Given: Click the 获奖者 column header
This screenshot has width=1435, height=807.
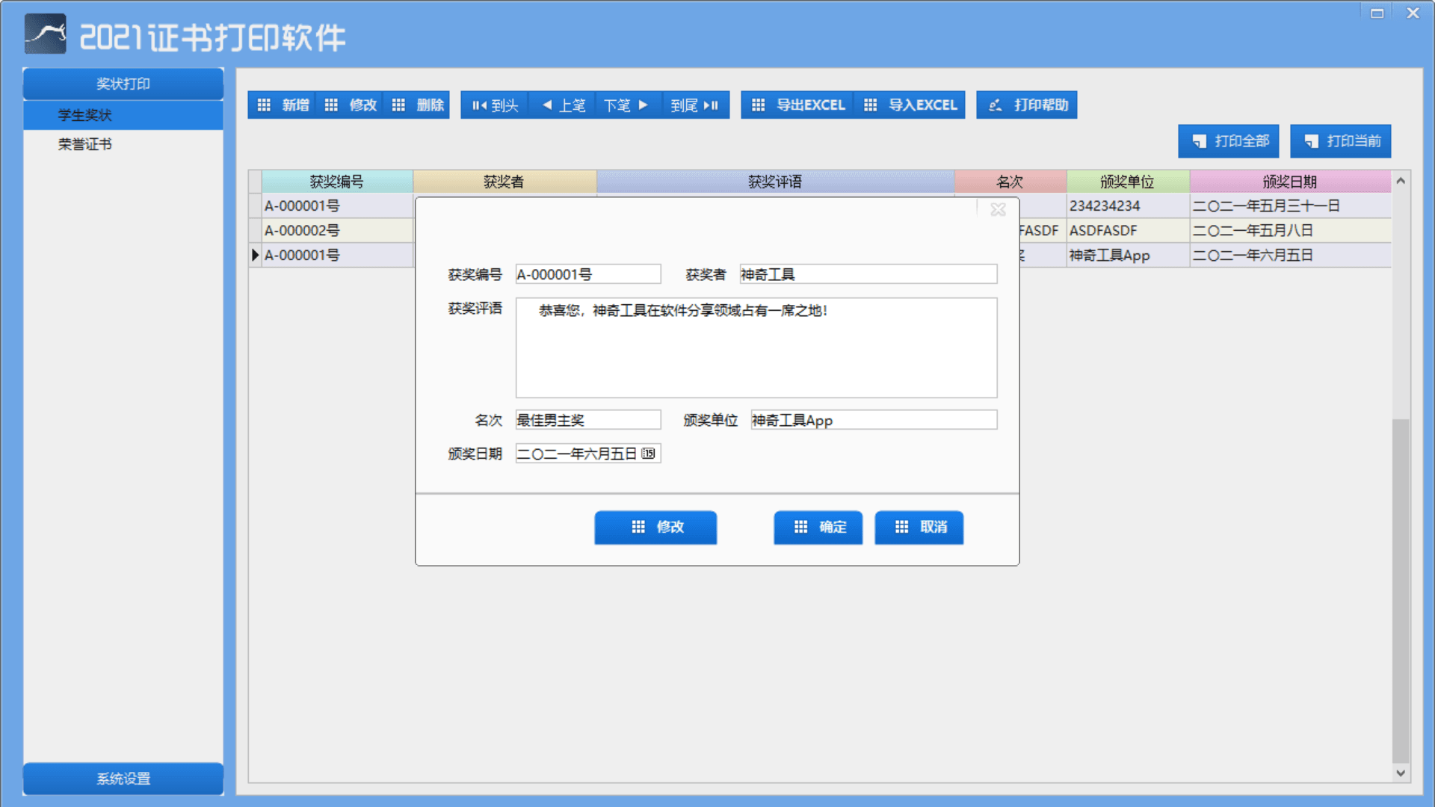Looking at the screenshot, I should click(x=504, y=182).
